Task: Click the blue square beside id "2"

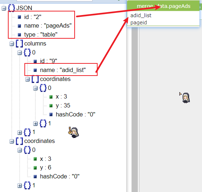Action: 19,17
